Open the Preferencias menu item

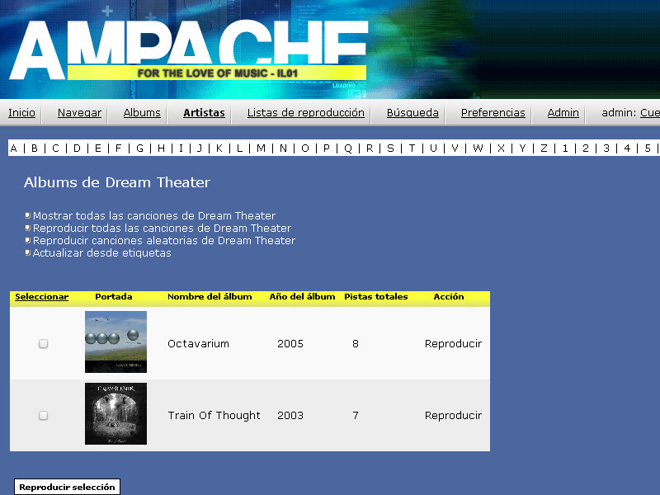[x=493, y=113]
